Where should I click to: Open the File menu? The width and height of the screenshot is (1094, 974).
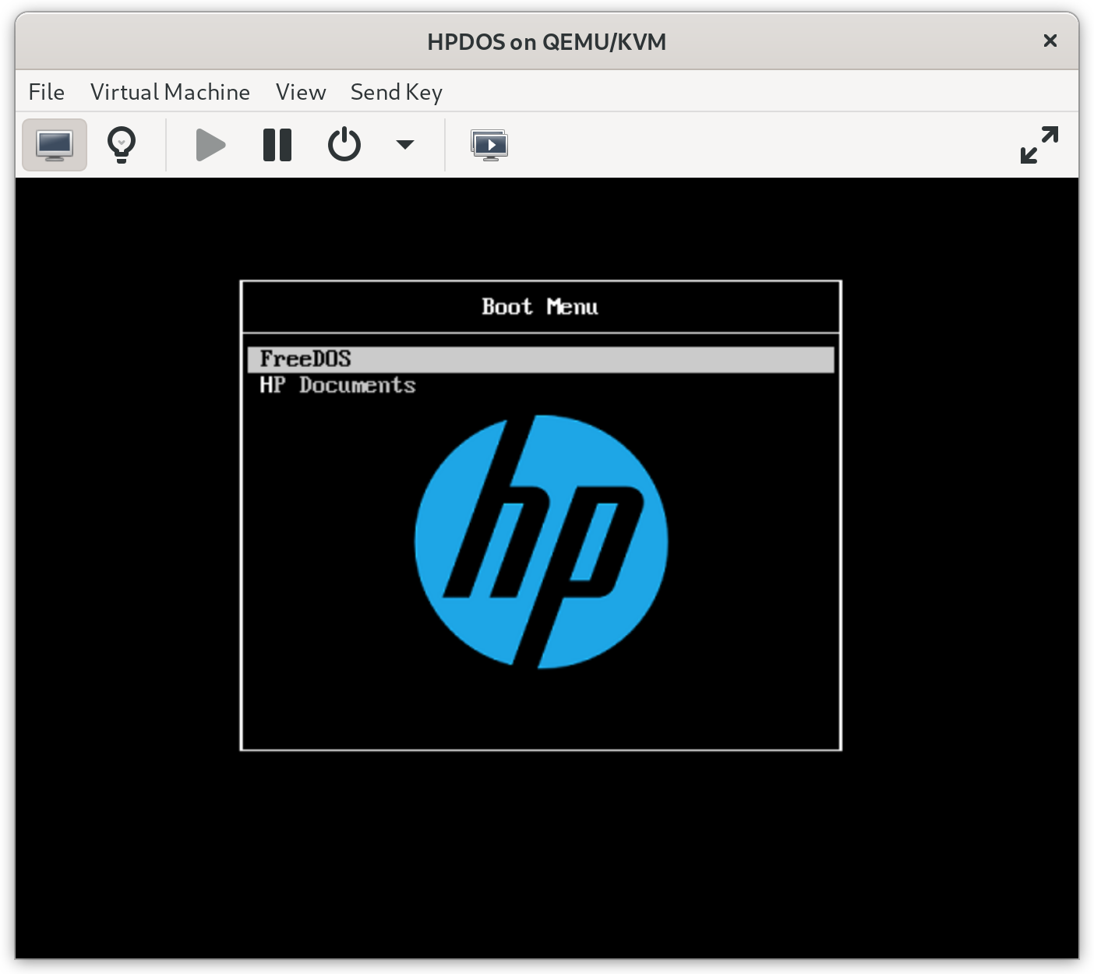click(x=47, y=92)
